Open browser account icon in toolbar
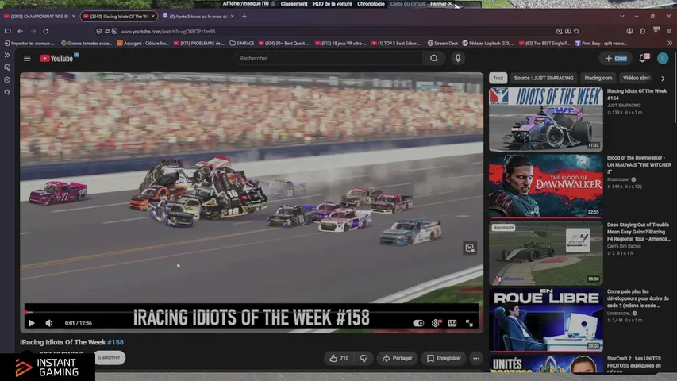This screenshot has width=677, height=381. click(629, 31)
